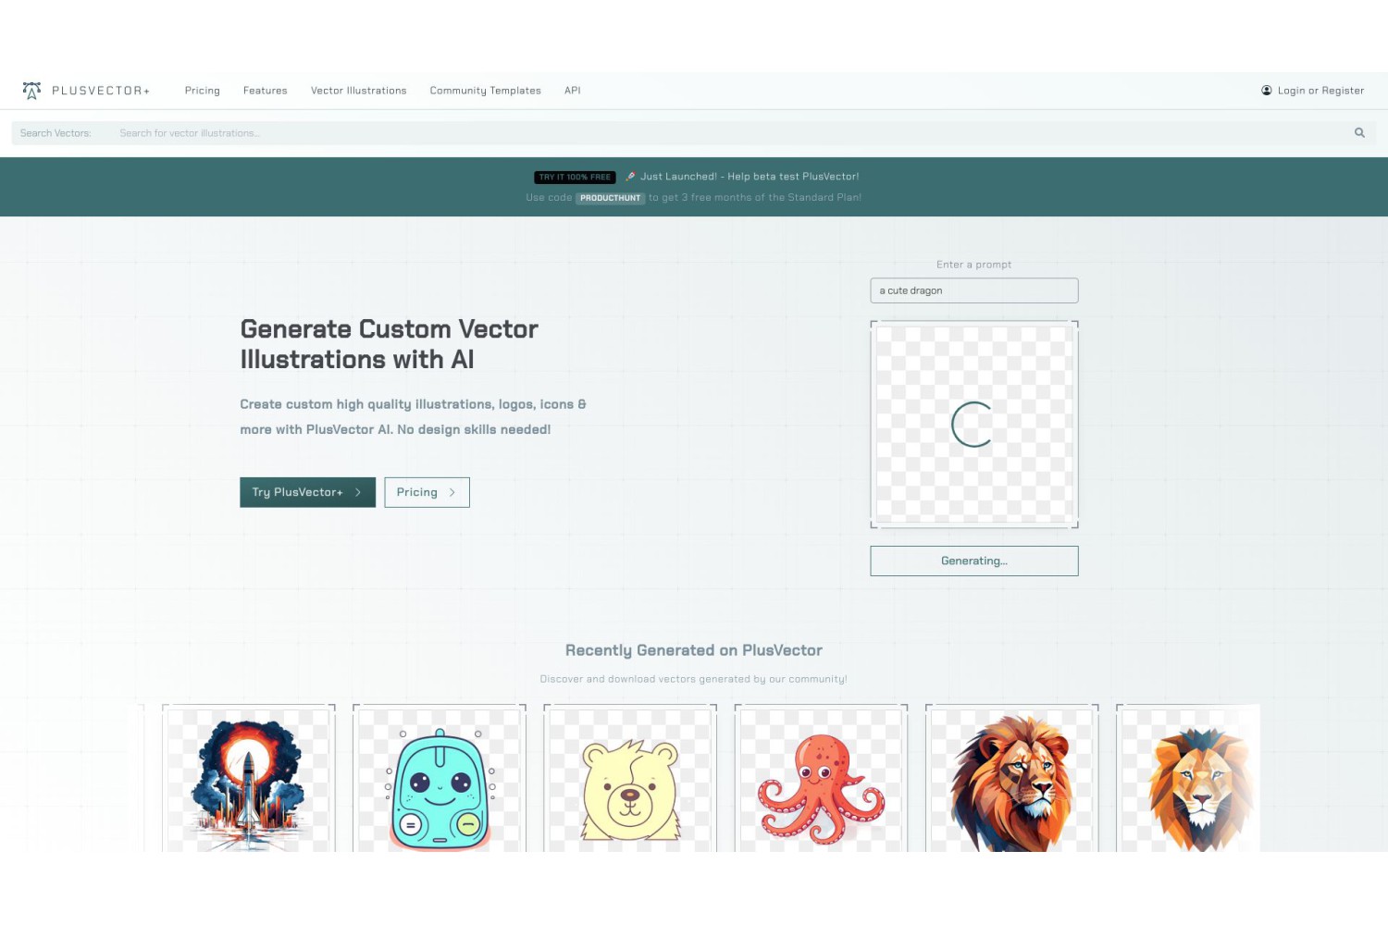Open the red octopus vector thumbnail
The width and height of the screenshot is (1388, 925).
821,779
